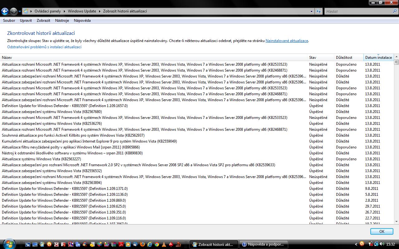Show hidden system tray icons
Screen dimensions: 399x249
click(x=356, y=244)
